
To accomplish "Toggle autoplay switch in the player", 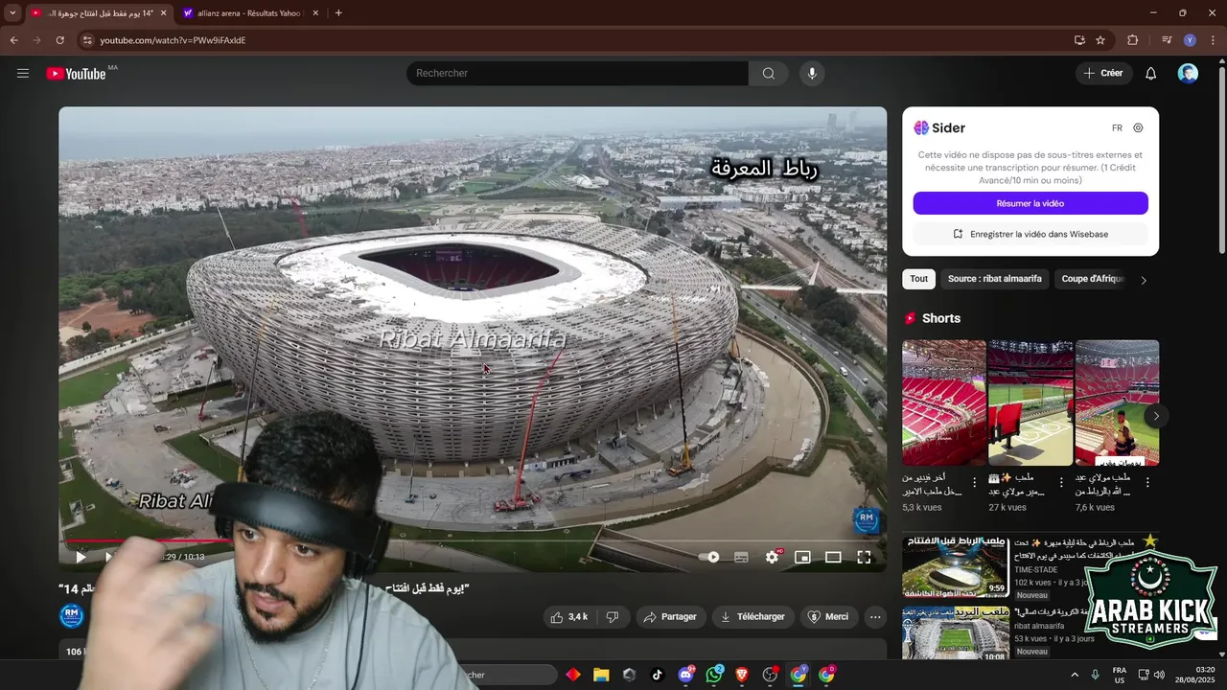I will (x=709, y=557).
